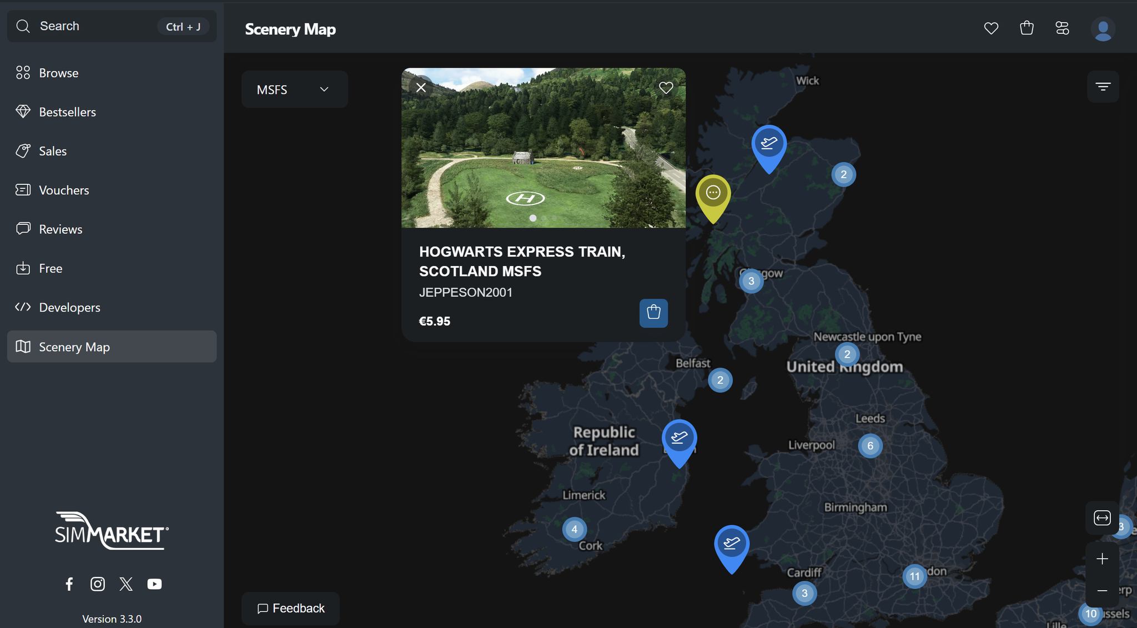Go to Bestsellers in sidebar
Screen dimensions: 1137x628
coord(67,112)
